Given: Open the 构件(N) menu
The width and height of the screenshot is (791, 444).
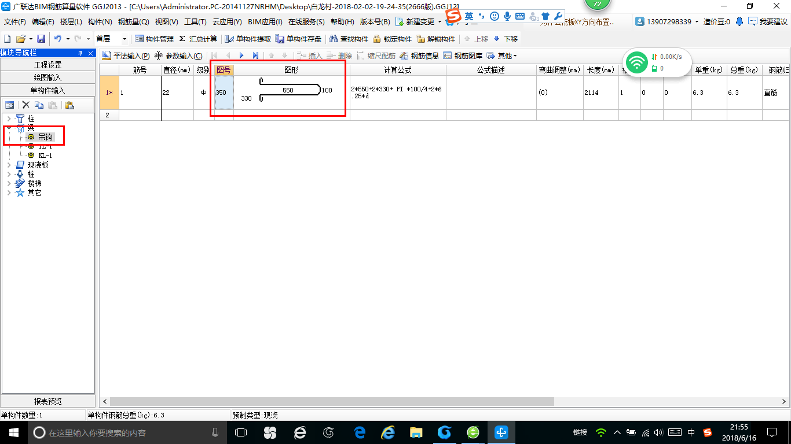Looking at the screenshot, I should click(100, 21).
